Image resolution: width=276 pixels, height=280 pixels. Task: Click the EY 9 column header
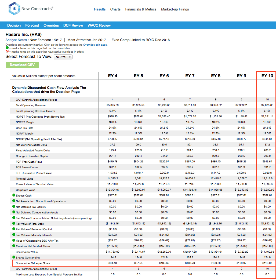click(x=241, y=76)
